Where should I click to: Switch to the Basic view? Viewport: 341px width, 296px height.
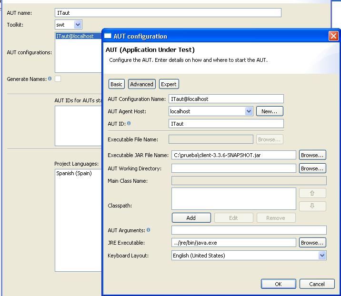pyautogui.click(x=116, y=84)
